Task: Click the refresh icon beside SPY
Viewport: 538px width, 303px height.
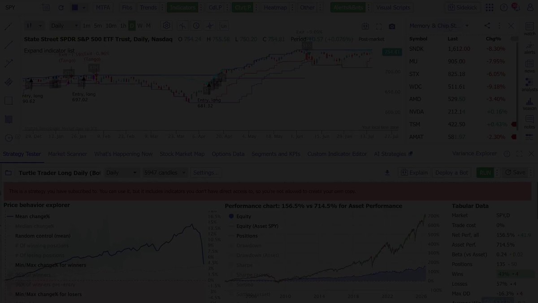Action: pos(61,8)
